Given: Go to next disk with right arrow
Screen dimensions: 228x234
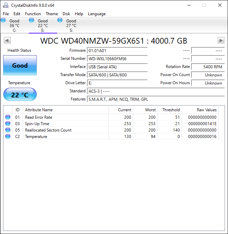Looking at the screenshot, I should coord(221,40).
